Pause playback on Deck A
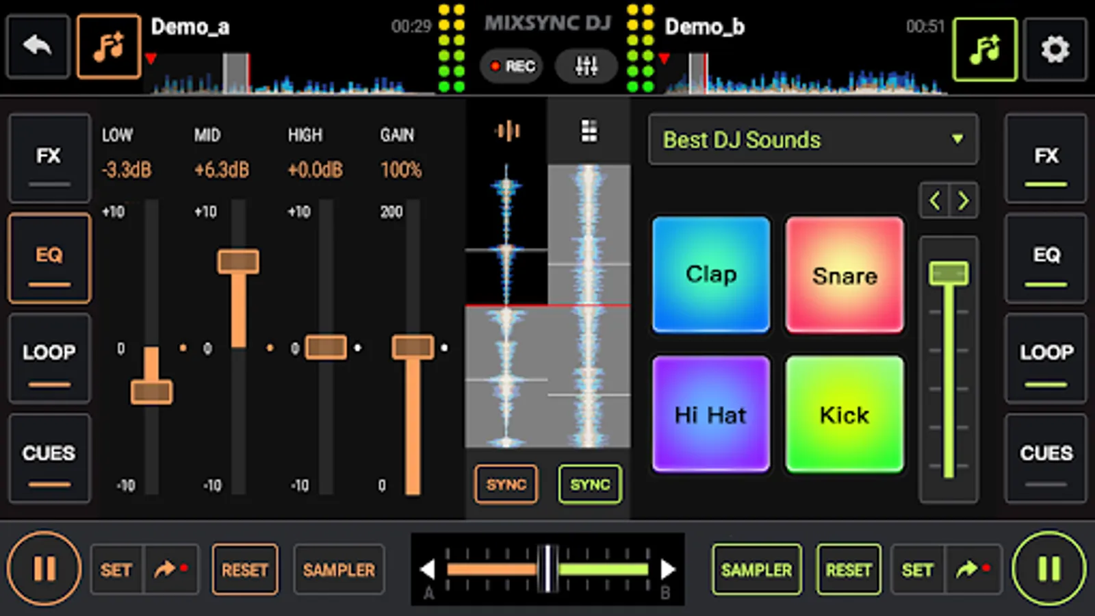1095x616 pixels. tap(44, 569)
